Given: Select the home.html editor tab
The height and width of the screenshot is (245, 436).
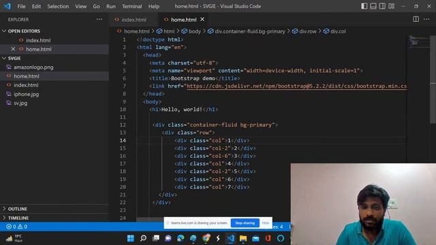Looking at the screenshot, I should pyautogui.click(x=183, y=20).
